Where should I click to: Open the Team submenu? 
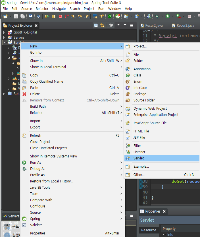pos(72,194)
